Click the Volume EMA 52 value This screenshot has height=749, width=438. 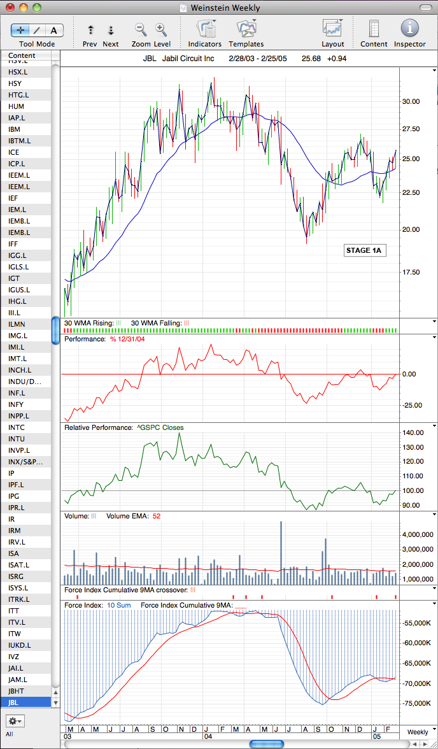click(155, 516)
